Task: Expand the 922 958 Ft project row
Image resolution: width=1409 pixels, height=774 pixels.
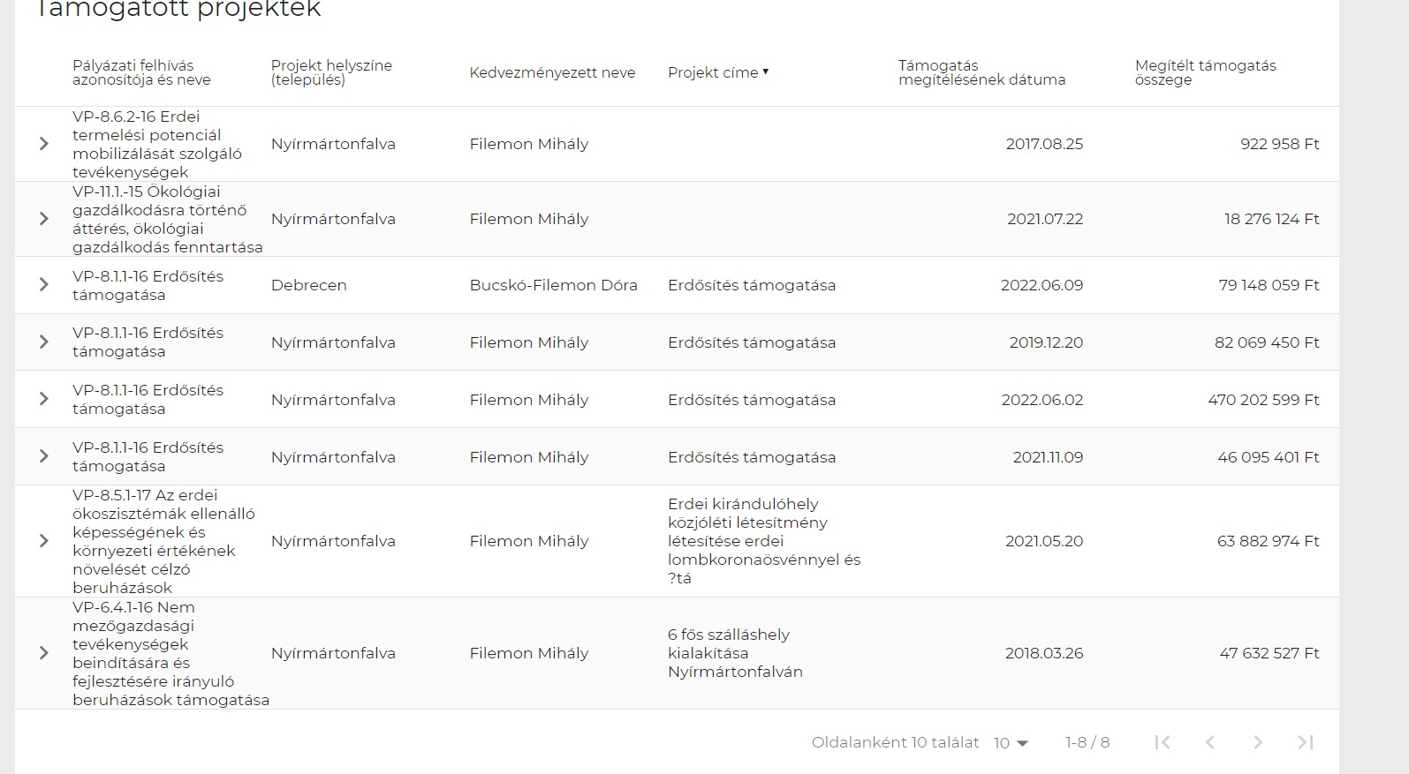Action: (44, 144)
